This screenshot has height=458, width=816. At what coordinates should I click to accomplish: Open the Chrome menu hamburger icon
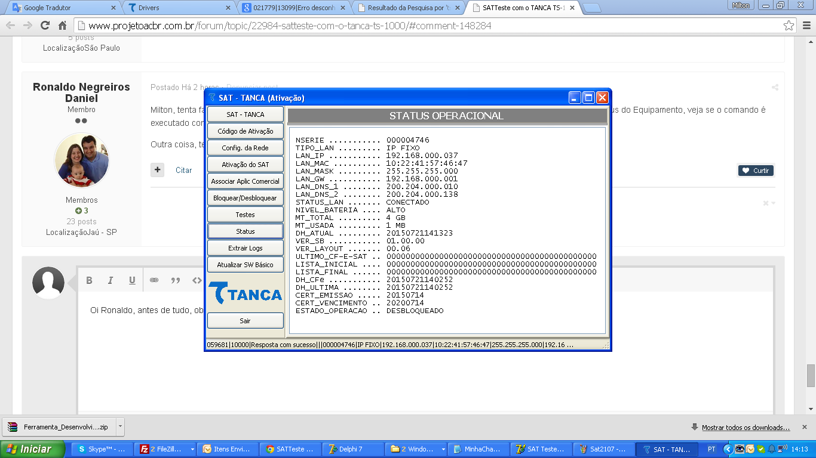pyautogui.click(x=806, y=26)
